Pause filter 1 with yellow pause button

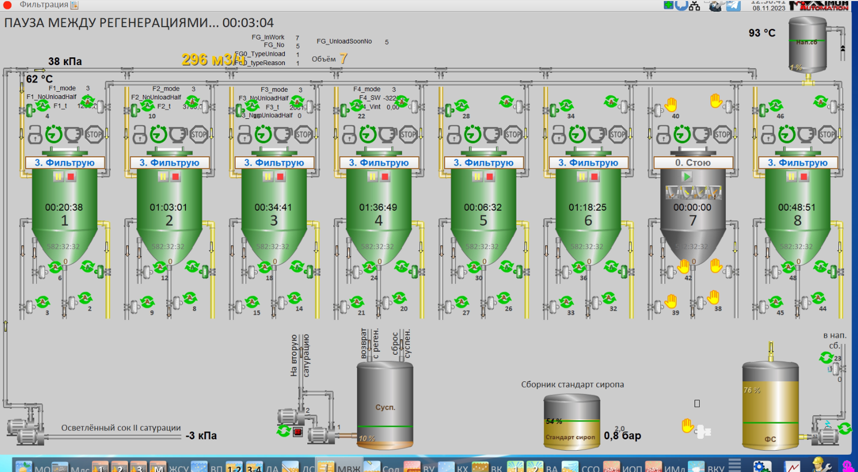[58, 177]
